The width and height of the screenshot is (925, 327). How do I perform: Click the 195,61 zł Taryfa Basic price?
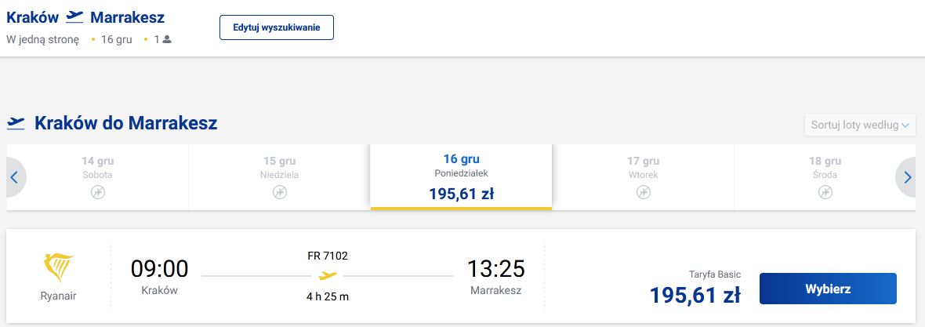point(695,295)
